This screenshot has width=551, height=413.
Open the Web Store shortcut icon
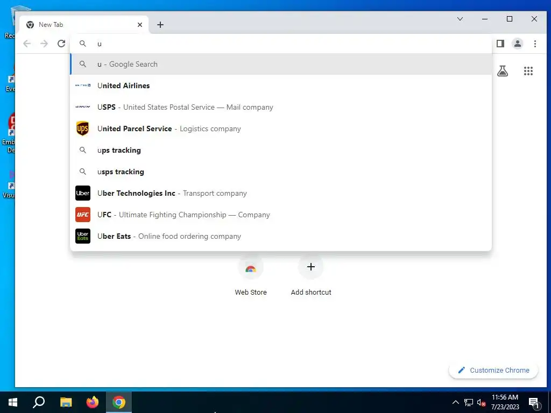coord(251,268)
